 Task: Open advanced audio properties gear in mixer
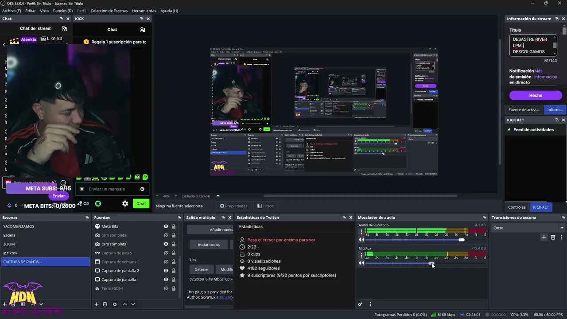(x=361, y=304)
